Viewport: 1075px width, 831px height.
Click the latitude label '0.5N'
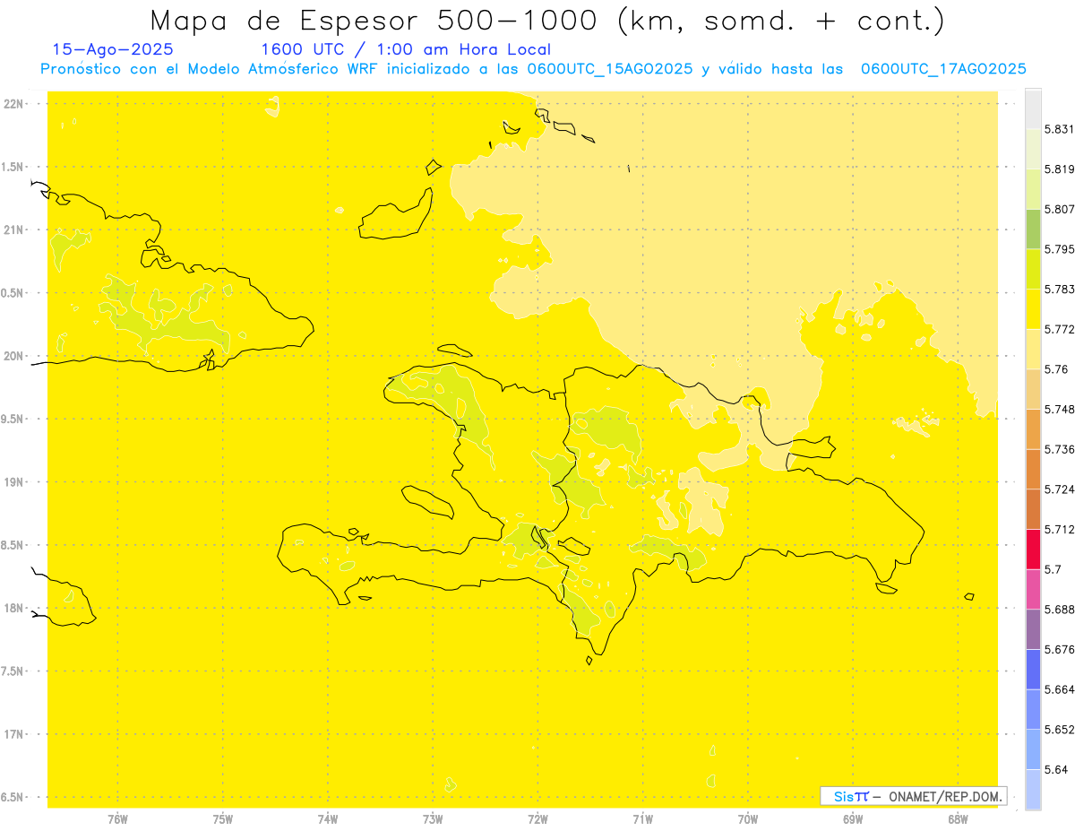click(13, 293)
